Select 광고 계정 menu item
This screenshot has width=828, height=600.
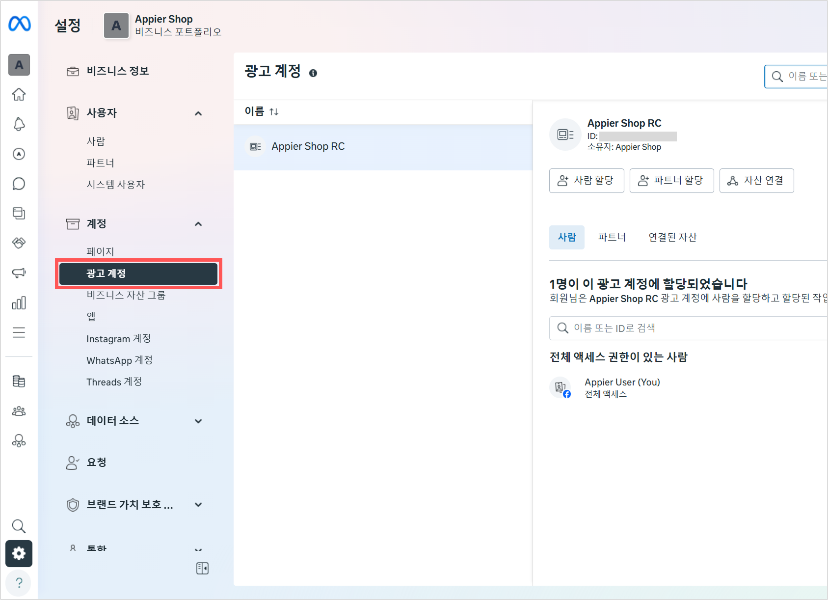[x=138, y=273]
